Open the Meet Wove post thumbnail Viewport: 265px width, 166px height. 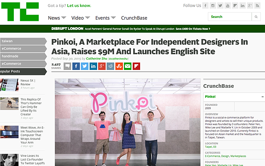pos(9,132)
